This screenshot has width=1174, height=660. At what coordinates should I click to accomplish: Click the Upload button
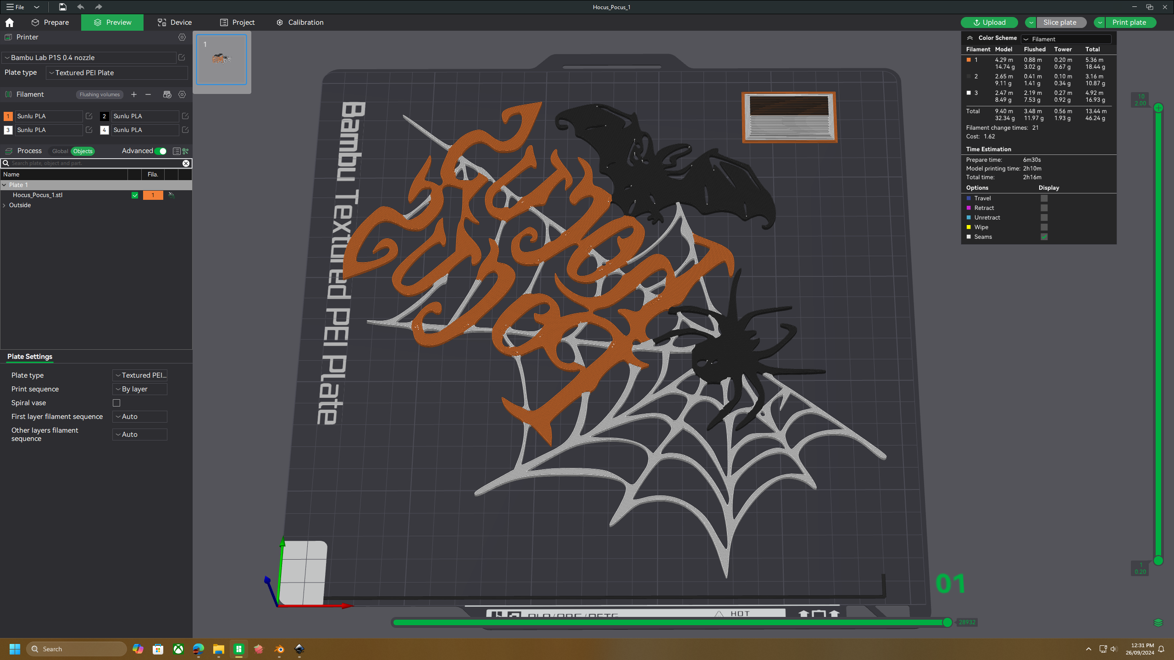pyautogui.click(x=989, y=22)
